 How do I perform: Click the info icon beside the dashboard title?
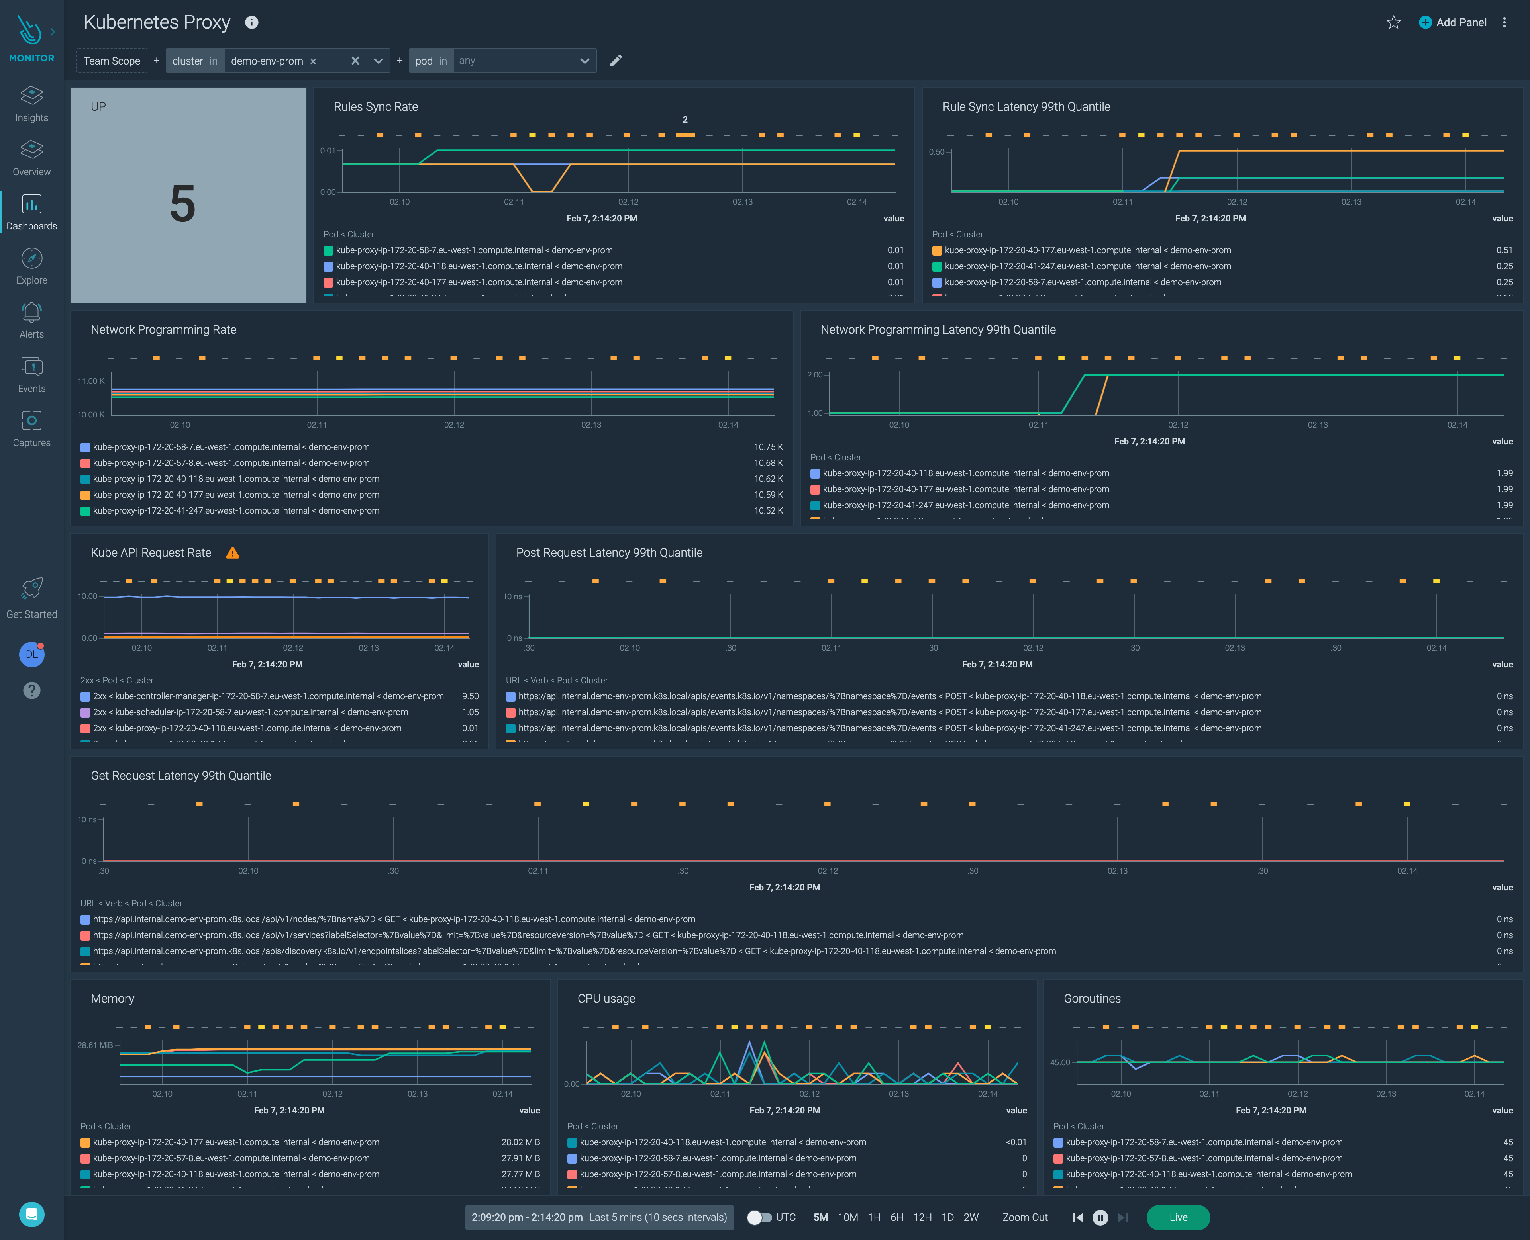pyautogui.click(x=251, y=22)
